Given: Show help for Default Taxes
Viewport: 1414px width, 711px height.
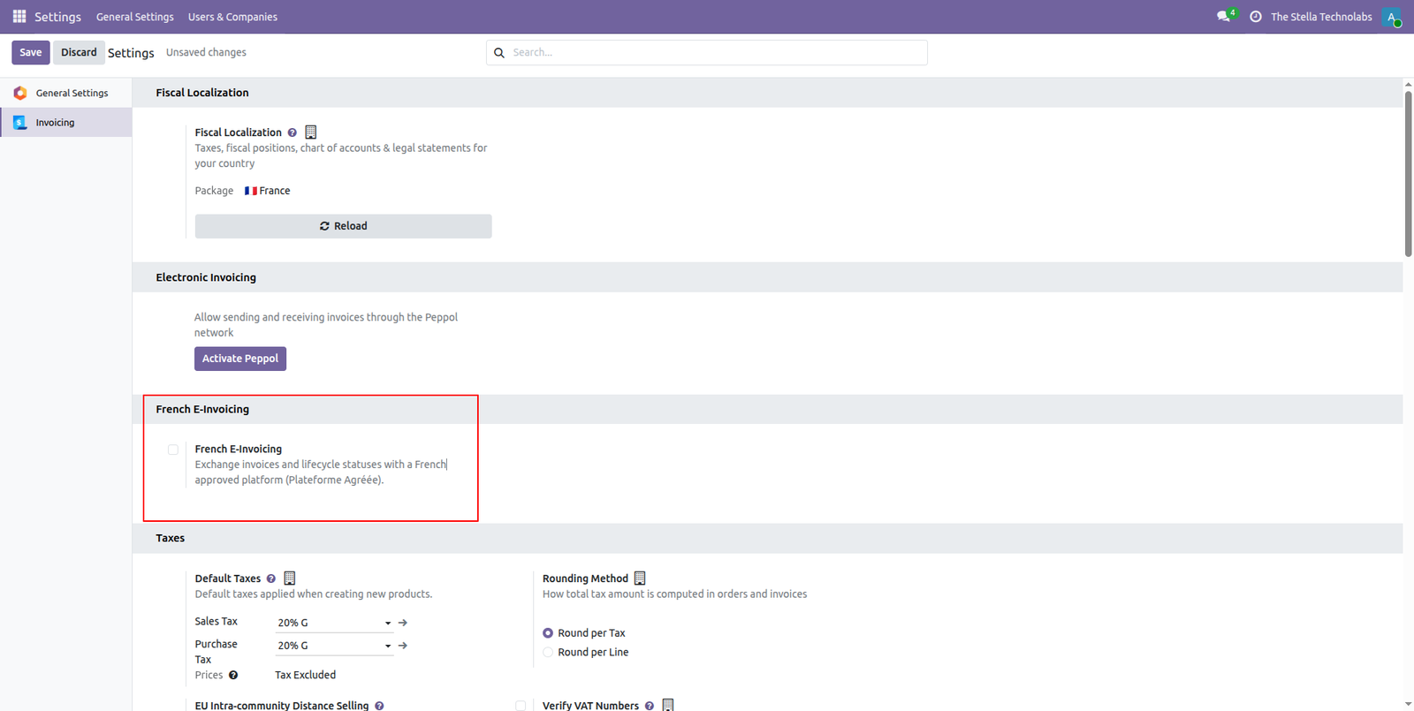Looking at the screenshot, I should tap(271, 579).
